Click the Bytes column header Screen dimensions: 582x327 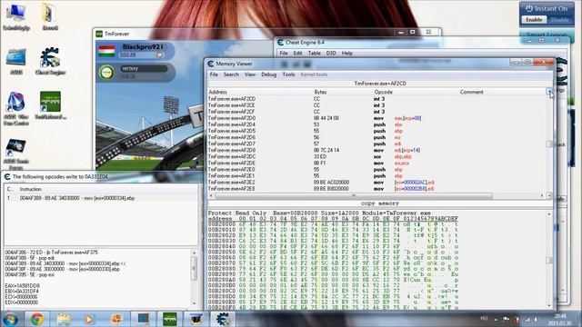(320, 92)
